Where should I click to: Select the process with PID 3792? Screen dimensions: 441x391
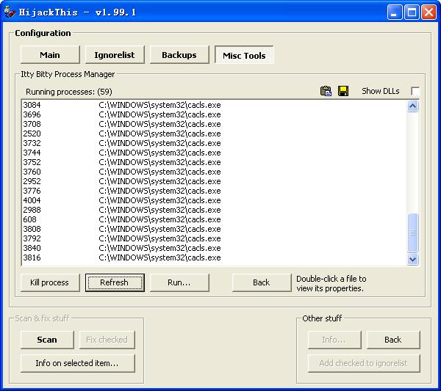pyautogui.click(x=214, y=238)
